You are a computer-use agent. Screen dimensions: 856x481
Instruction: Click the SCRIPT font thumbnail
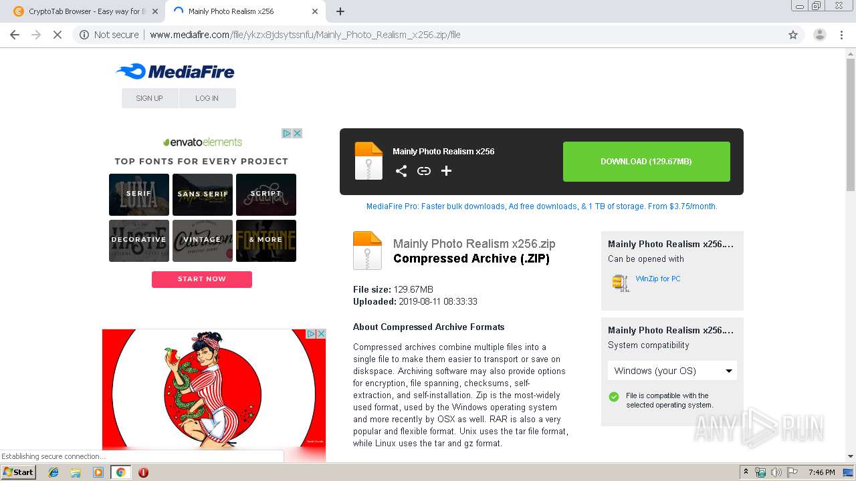point(266,194)
